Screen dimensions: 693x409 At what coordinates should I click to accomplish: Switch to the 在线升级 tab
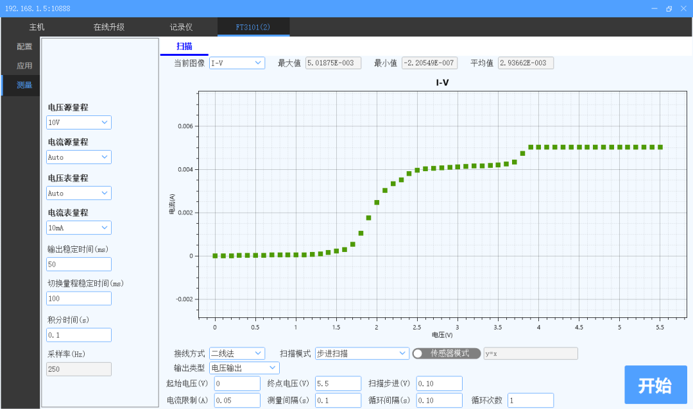click(x=108, y=27)
